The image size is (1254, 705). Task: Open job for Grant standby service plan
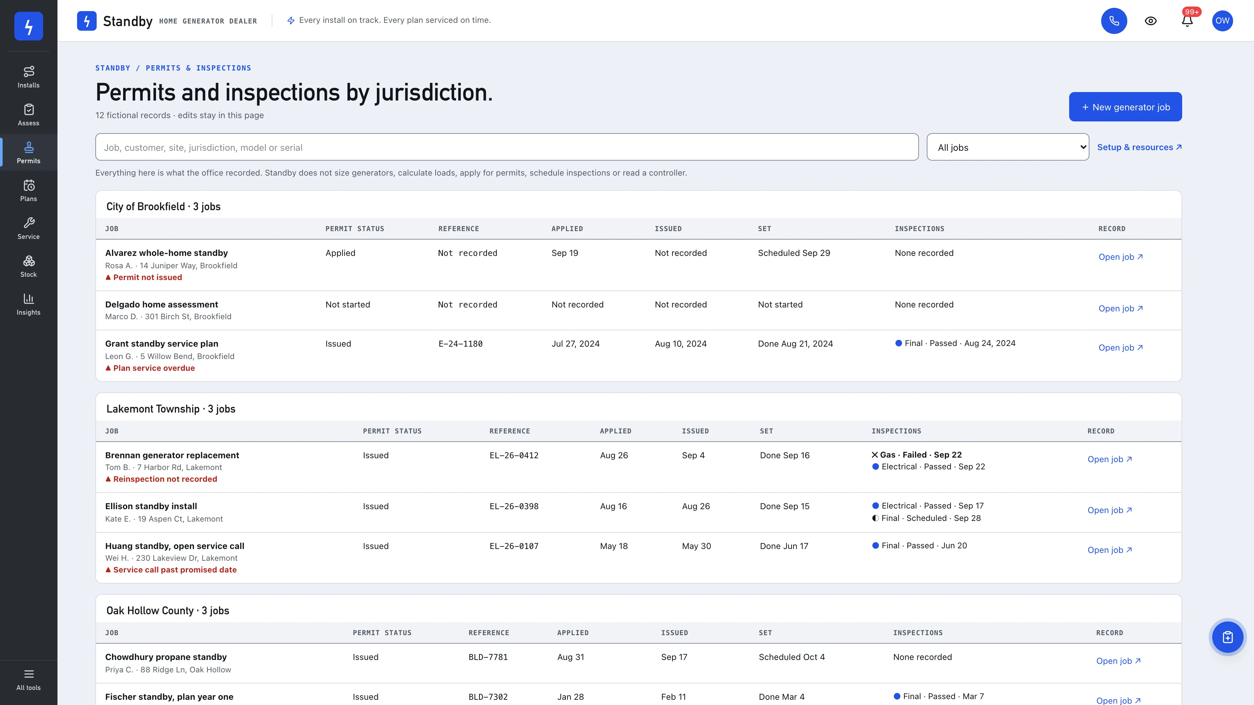1120,347
